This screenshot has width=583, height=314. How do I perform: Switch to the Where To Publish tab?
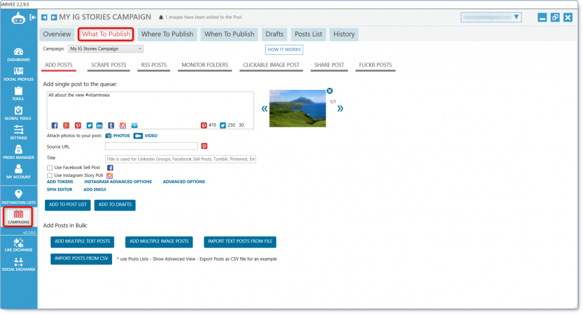tap(167, 34)
